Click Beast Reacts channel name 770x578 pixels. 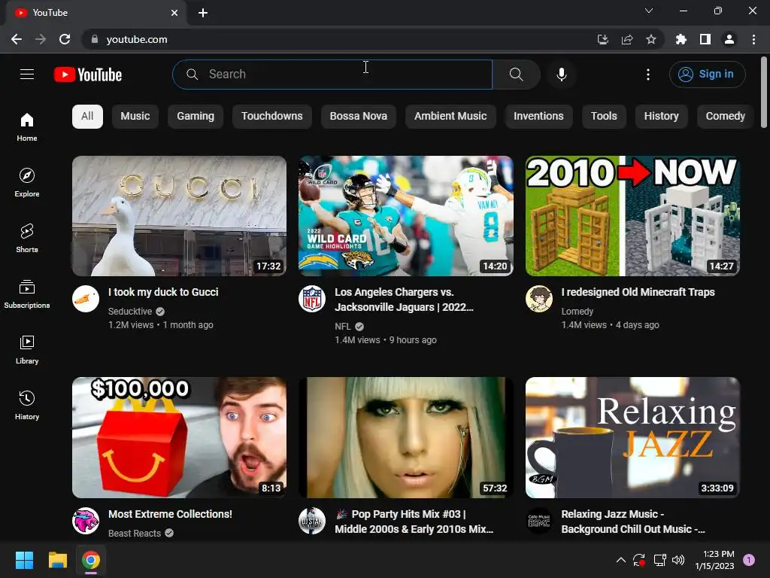point(135,534)
